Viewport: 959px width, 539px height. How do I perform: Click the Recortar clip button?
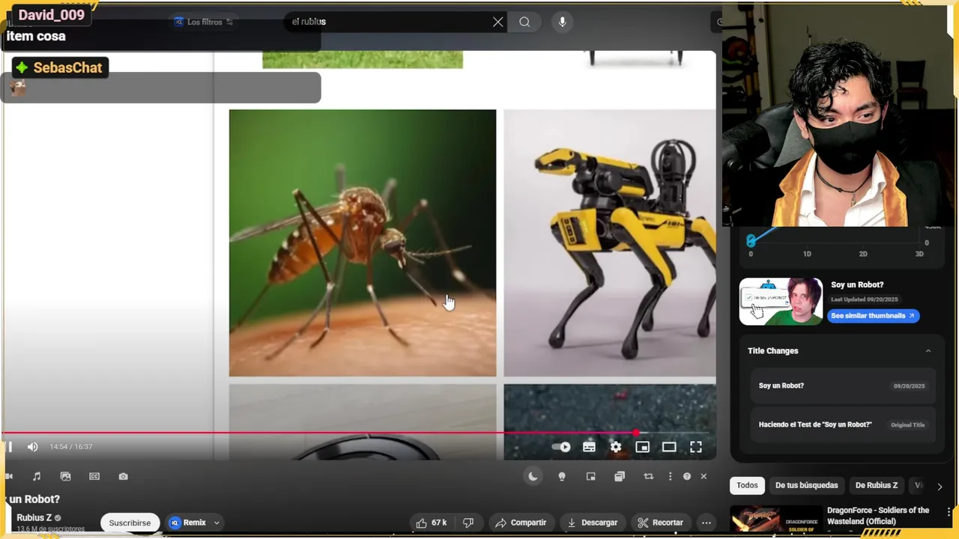click(660, 523)
